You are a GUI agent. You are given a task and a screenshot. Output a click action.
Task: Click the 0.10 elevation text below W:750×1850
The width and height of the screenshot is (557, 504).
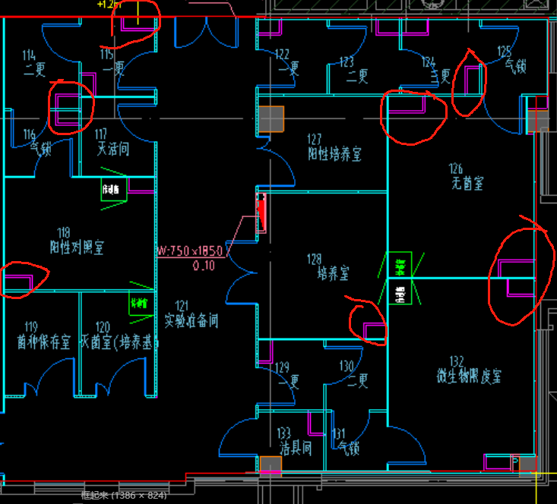coord(204,266)
